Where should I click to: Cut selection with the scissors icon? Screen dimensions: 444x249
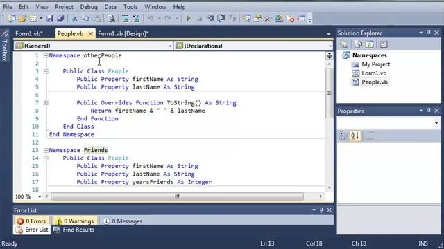point(74,19)
